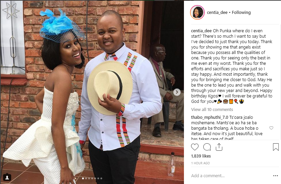281x184 pixels.
Task: Like thabo_mphuthi_7.0's comment with the small heart
Action: 271,128
